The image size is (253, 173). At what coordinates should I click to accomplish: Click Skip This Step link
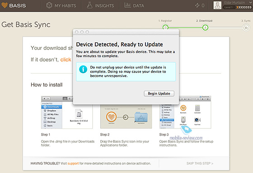[200, 164]
